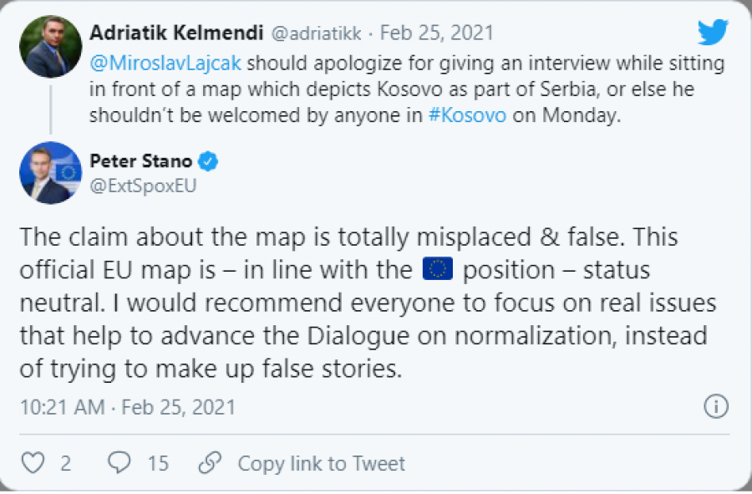This screenshot has width=752, height=494.
Task: Click the Adriatik Kelmendi name
Action: click(176, 33)
